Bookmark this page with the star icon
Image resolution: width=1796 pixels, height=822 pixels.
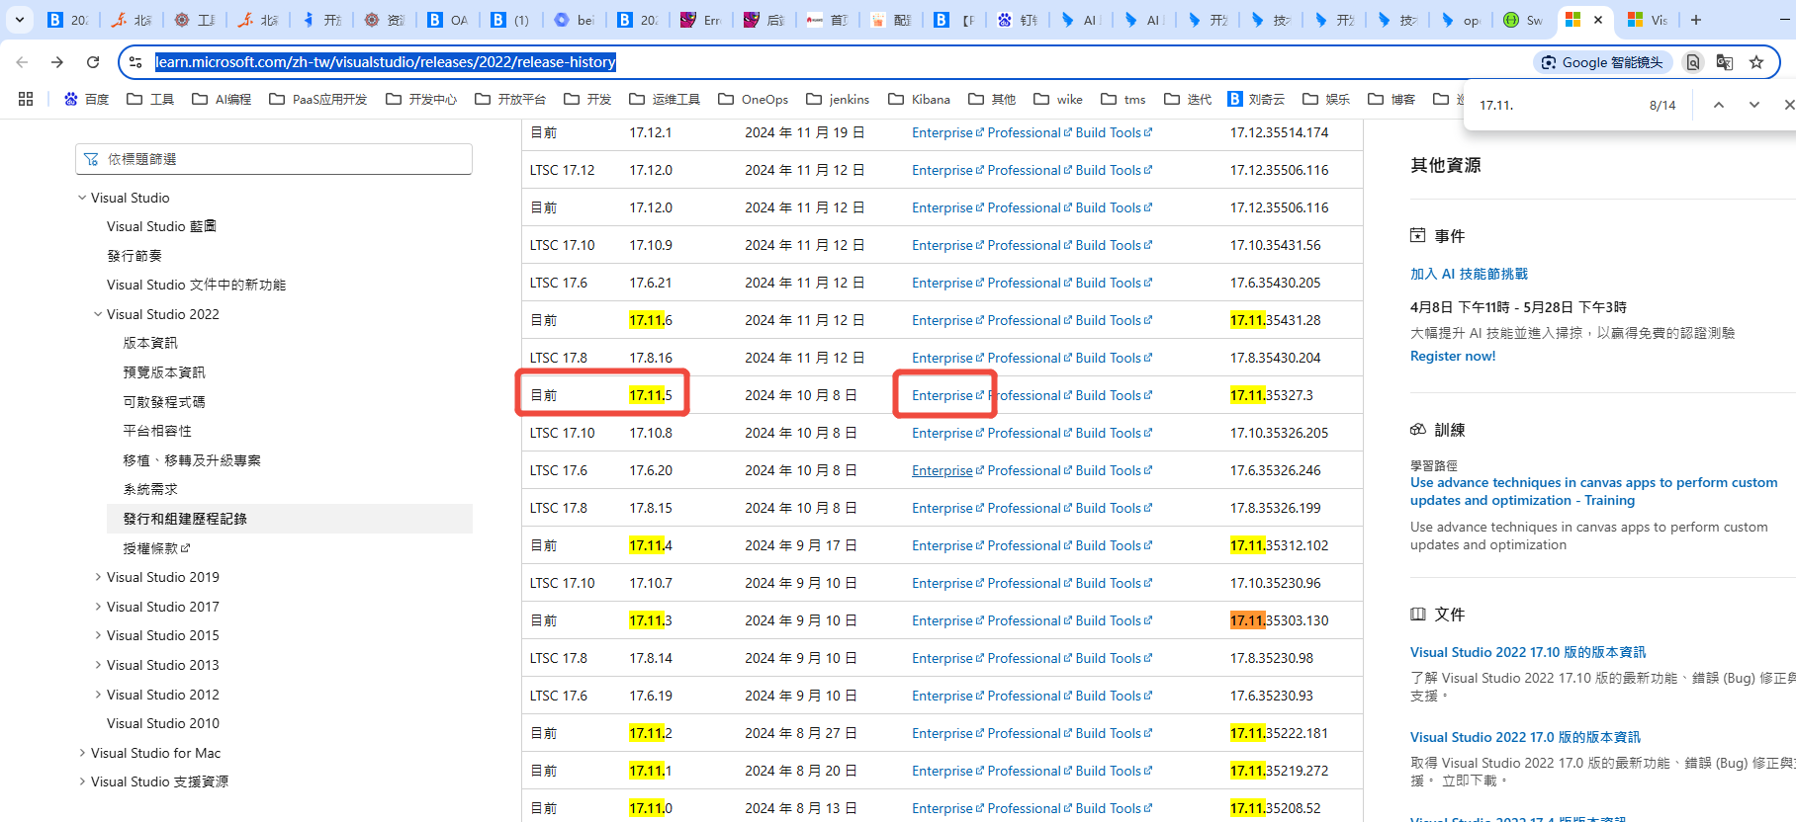[1756, 62]
